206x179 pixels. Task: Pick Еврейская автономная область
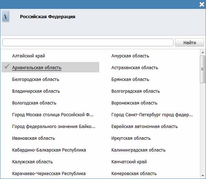(x=145, y=127)
